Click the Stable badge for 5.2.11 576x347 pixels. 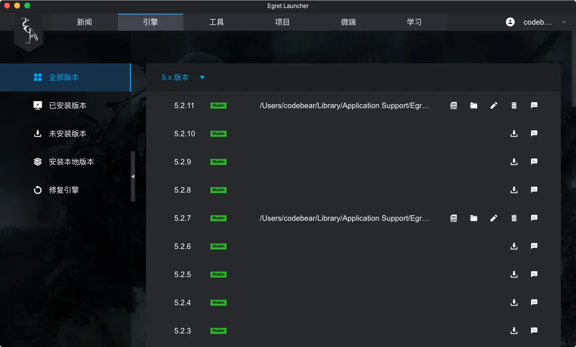point(219,106)
